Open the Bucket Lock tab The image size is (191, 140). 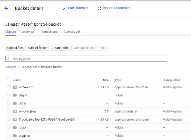point(72,32)
